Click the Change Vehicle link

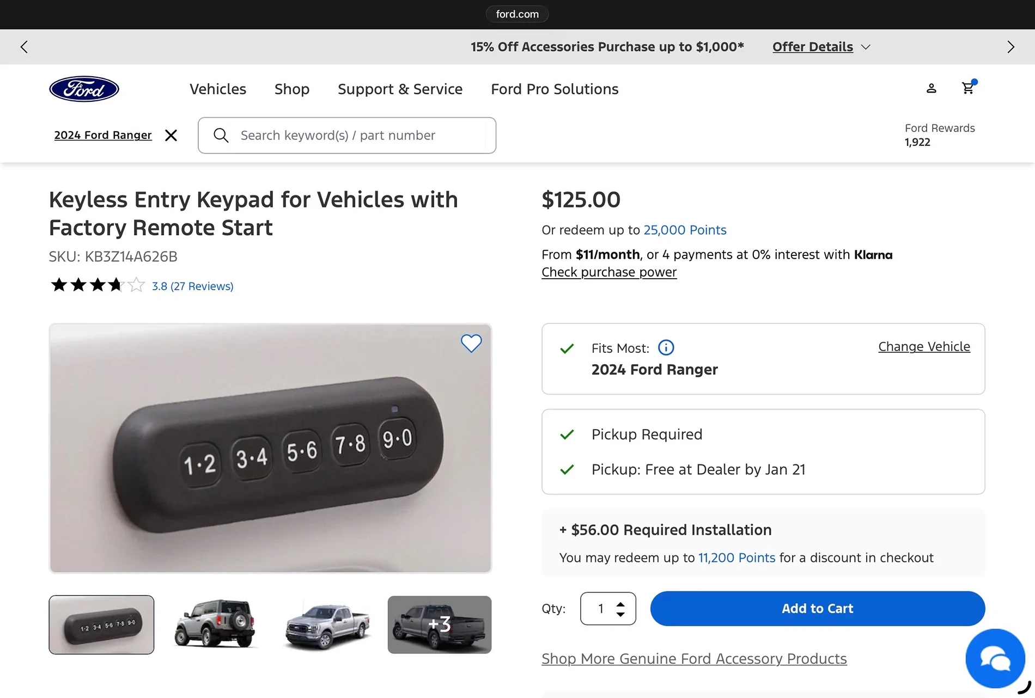pyautogui.click(x=924, y=347)
